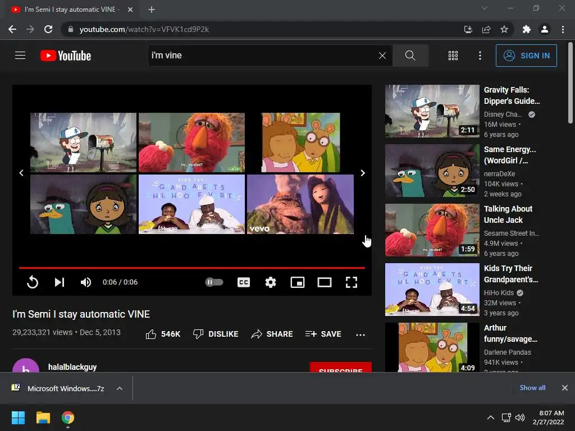The height and width of the screenshot is (431, 575).
Task: Close the downloads bar
Action: point(565,388)
